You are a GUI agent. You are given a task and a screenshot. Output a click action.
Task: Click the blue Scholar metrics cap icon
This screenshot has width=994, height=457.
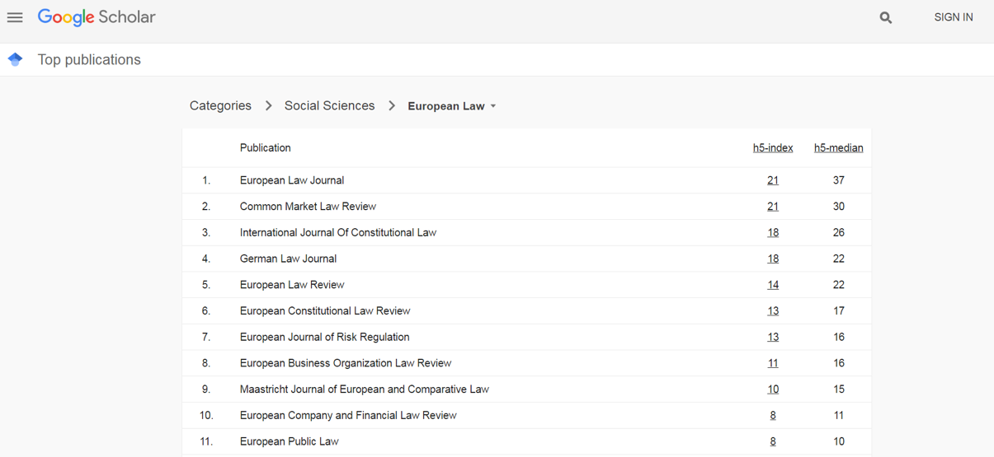pos(15,59)
